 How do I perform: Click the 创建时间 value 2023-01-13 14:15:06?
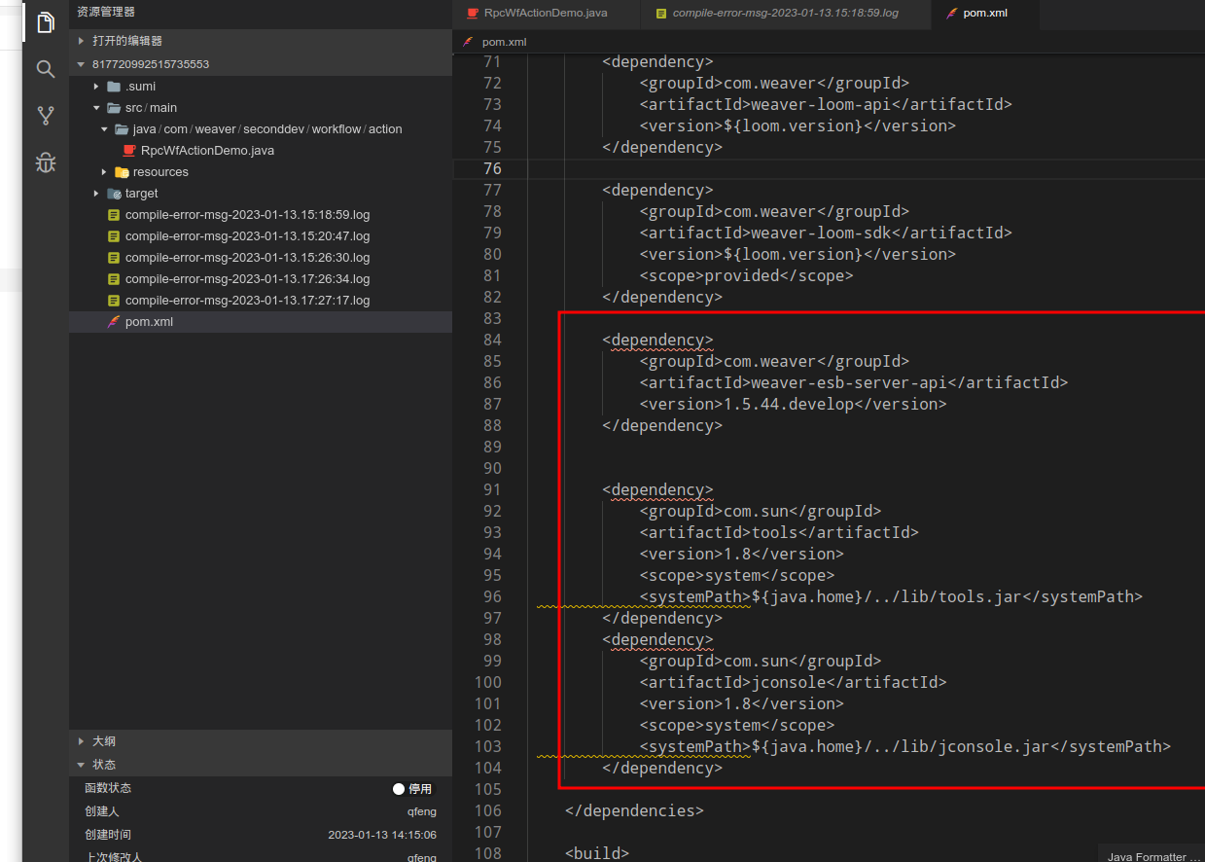tap(382, 835)
